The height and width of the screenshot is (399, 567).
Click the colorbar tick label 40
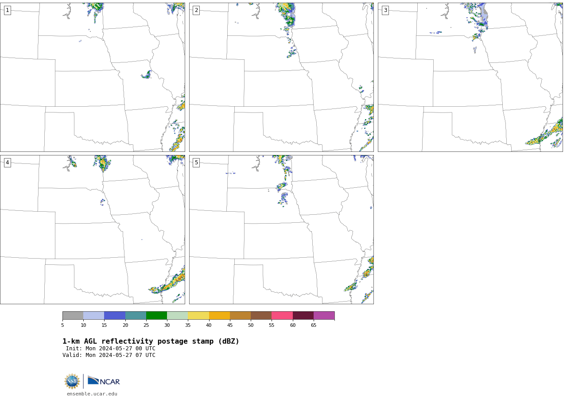209,325
